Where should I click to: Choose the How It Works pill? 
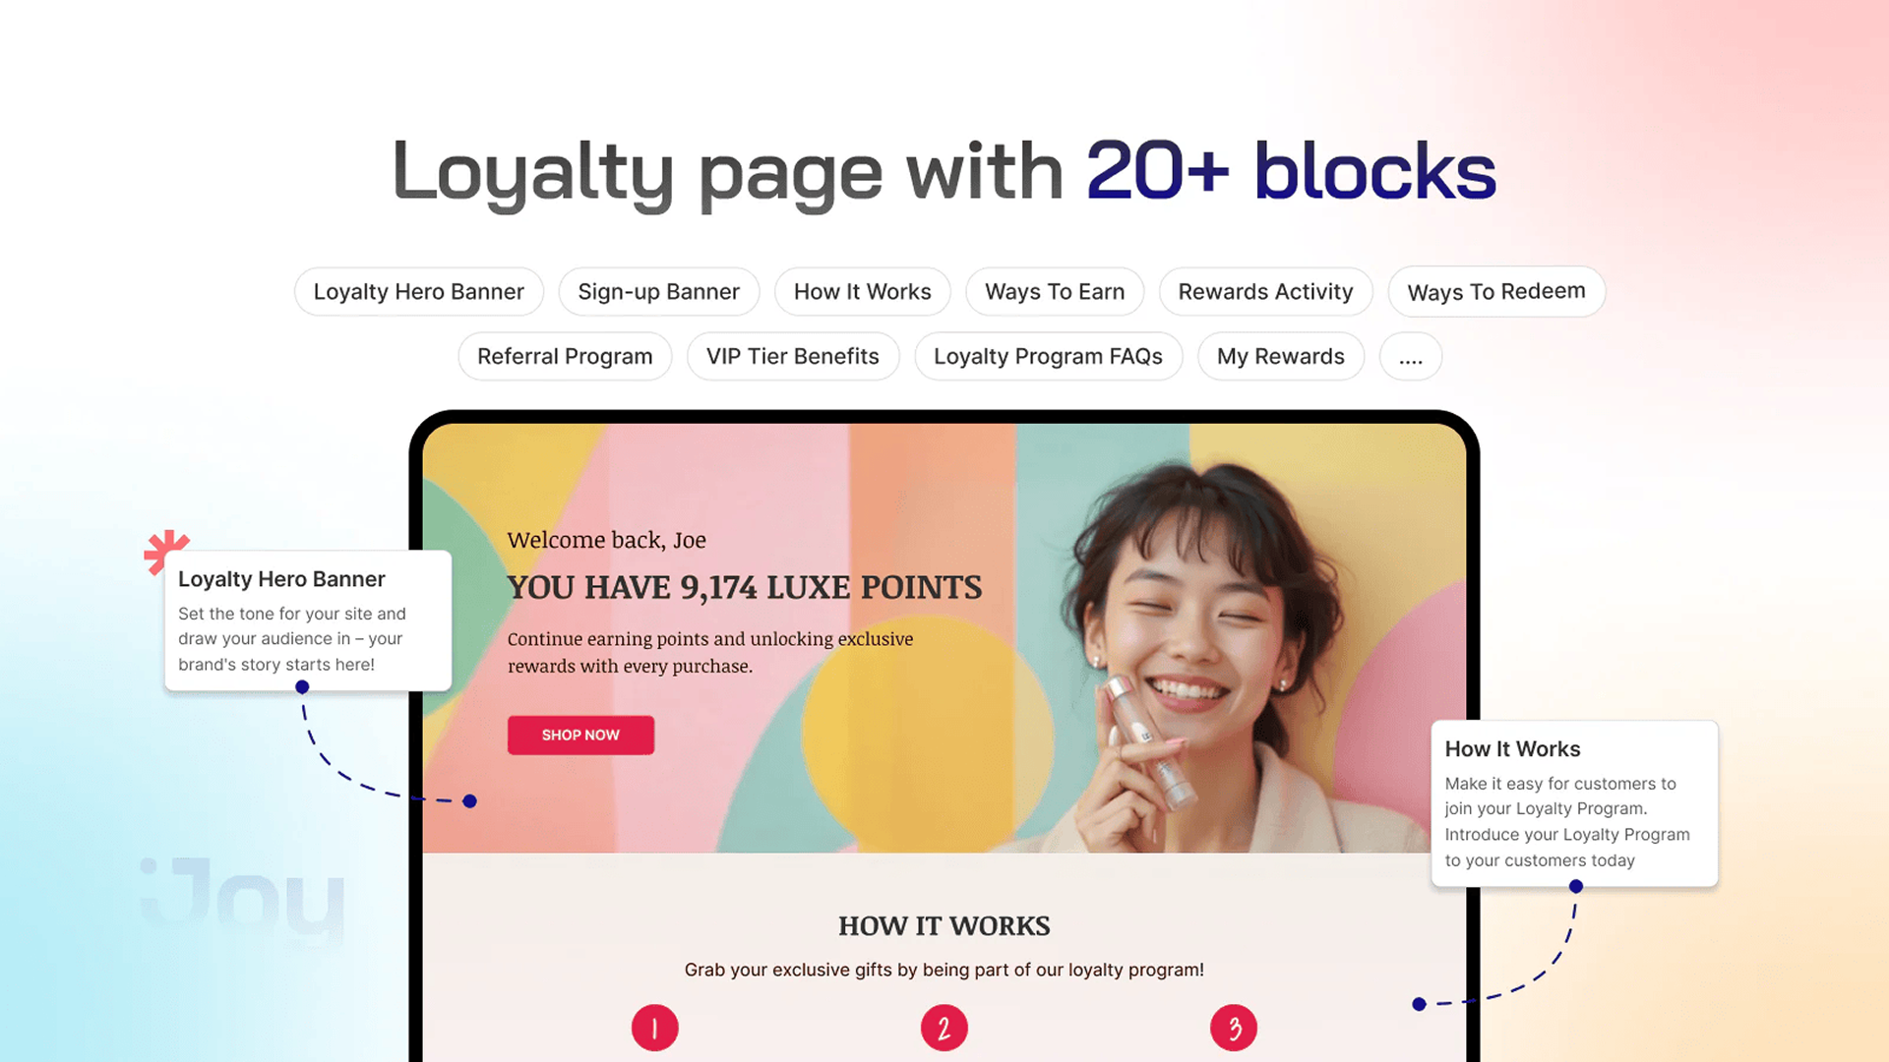863,292
